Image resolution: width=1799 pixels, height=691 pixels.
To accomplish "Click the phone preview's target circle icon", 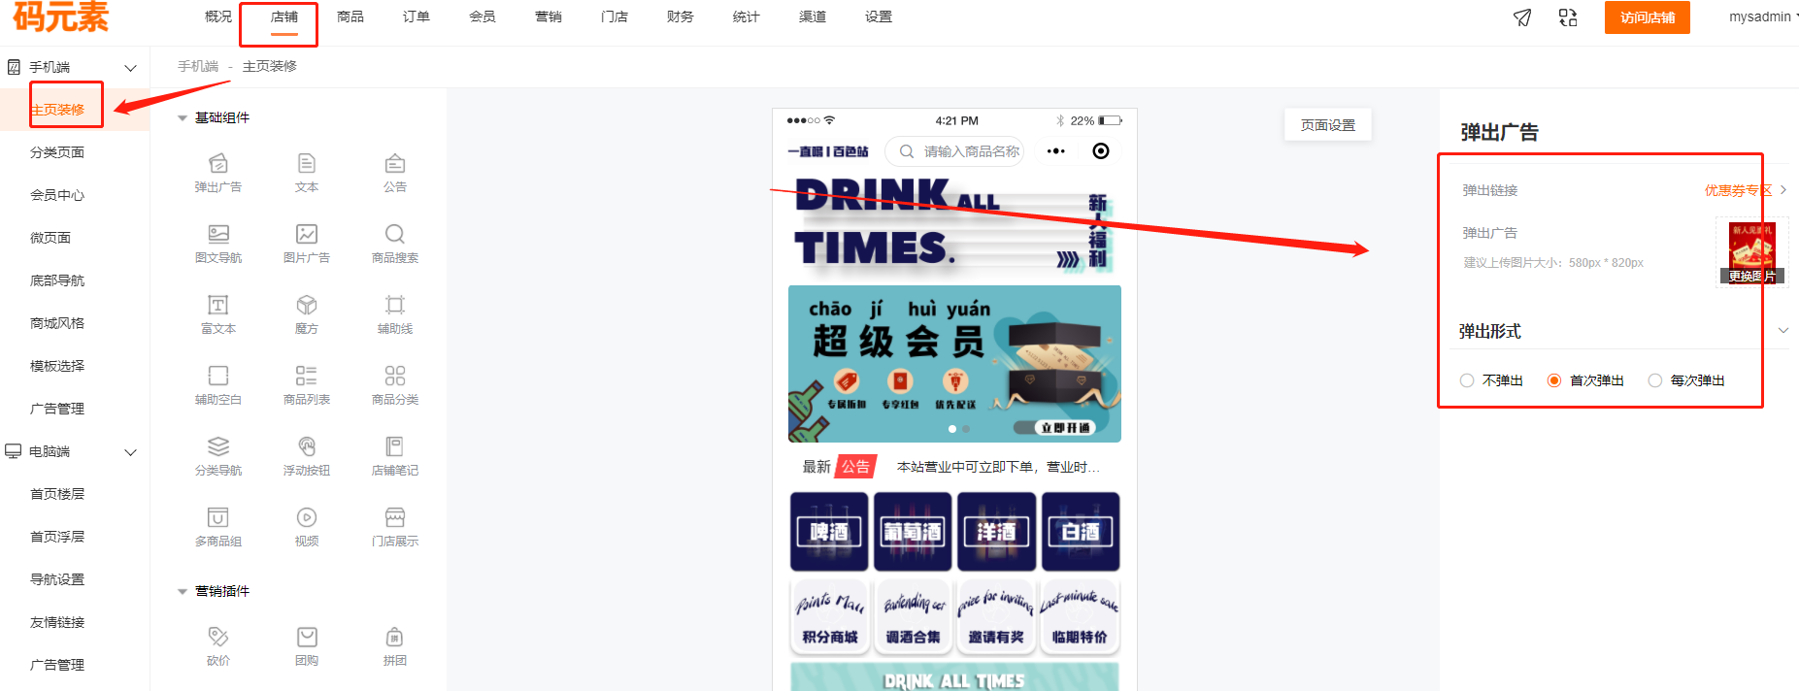I will 1100,150.
